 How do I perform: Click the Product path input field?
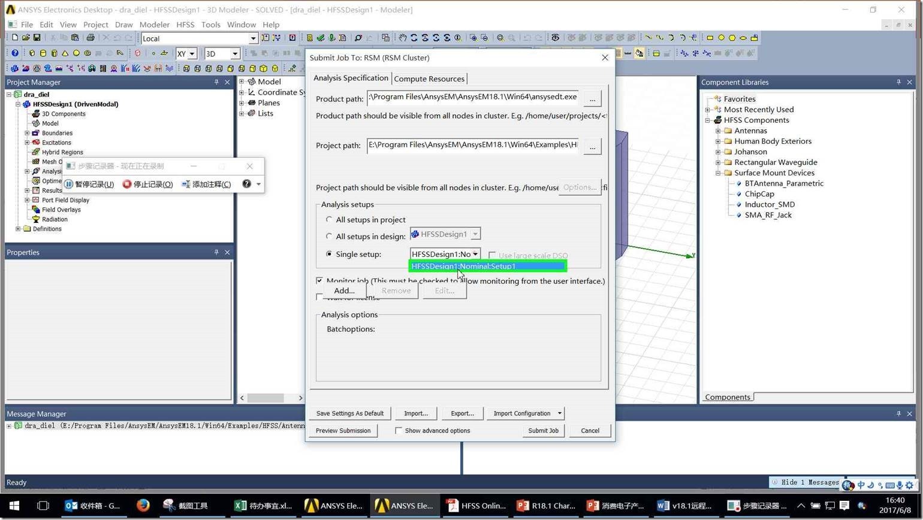pos(473,97)
